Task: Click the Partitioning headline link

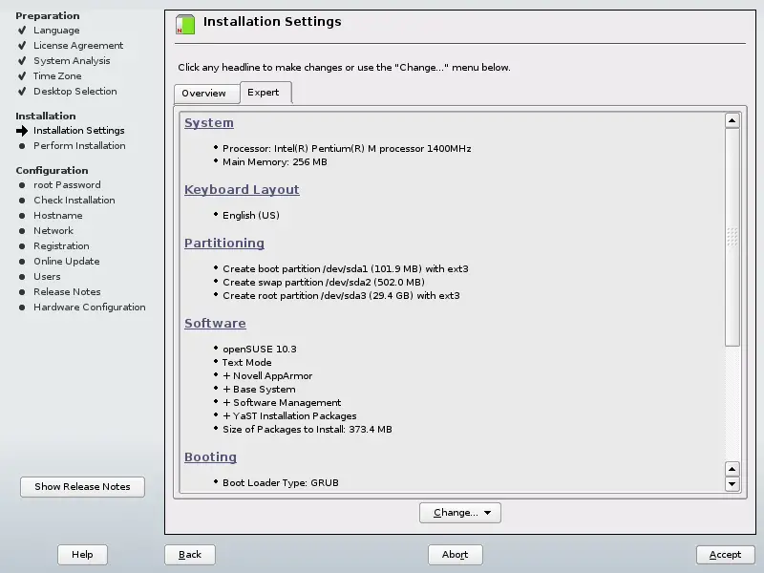Action: [224, 244]
